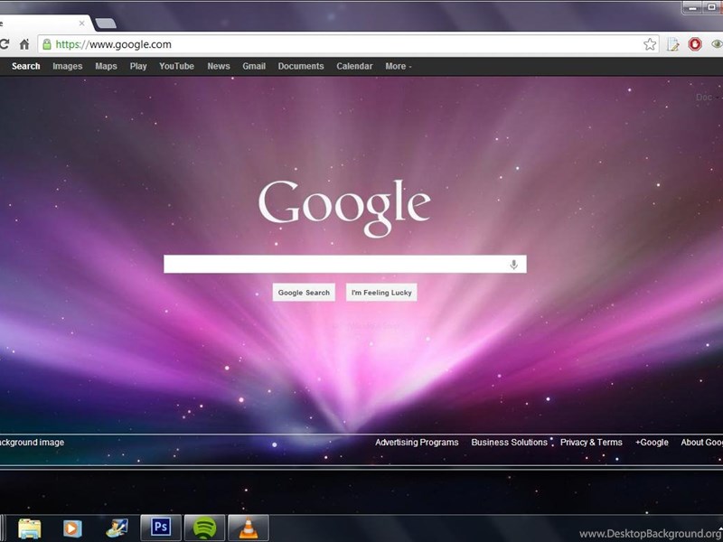Open Images in the Google navigation bar
The width and height of the screenshot is (723, 542).
click(67, 66)
